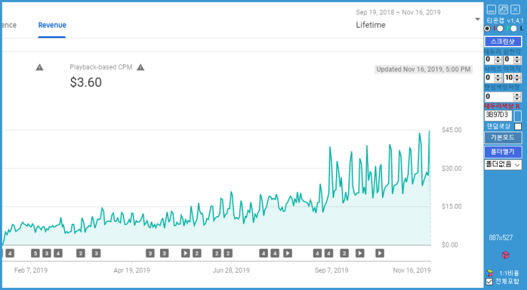
Task: Click the first play icon marker under the chart
Action: pyautogui.click(x=186, y=253)
